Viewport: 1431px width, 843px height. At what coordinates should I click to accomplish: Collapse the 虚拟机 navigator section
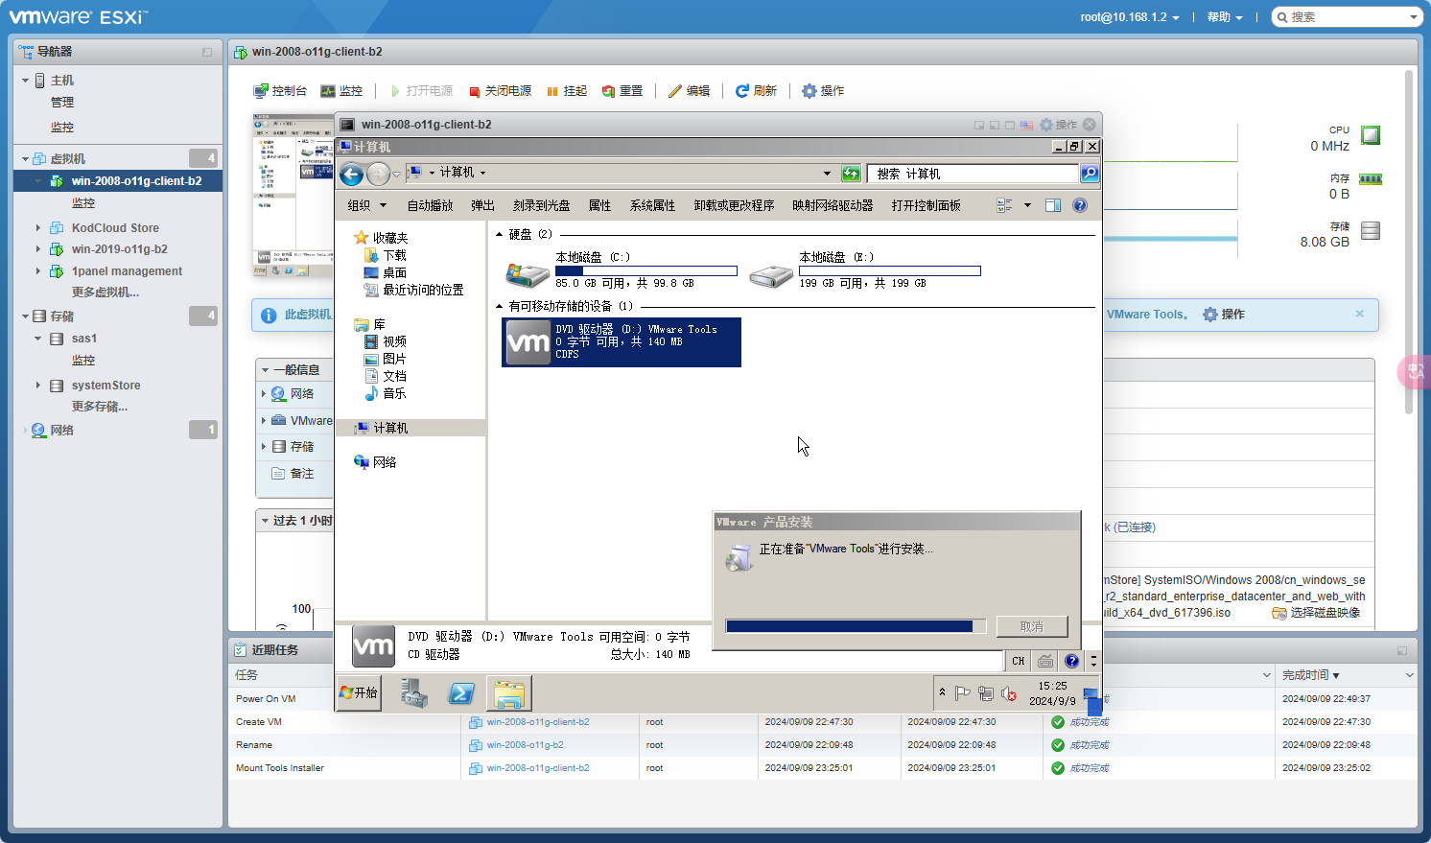25,159
